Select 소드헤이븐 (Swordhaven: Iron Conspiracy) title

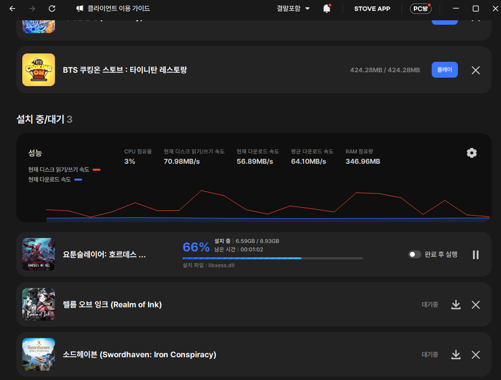(139, 355)
